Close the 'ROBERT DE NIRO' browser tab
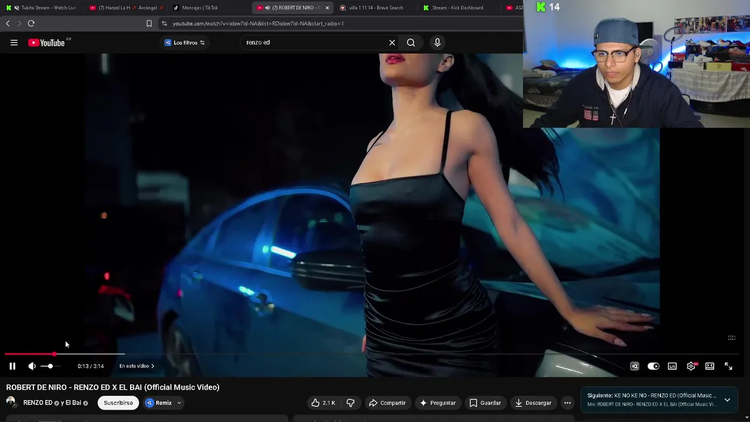Viewport: 750px width, 422px height. click(327, 8)
